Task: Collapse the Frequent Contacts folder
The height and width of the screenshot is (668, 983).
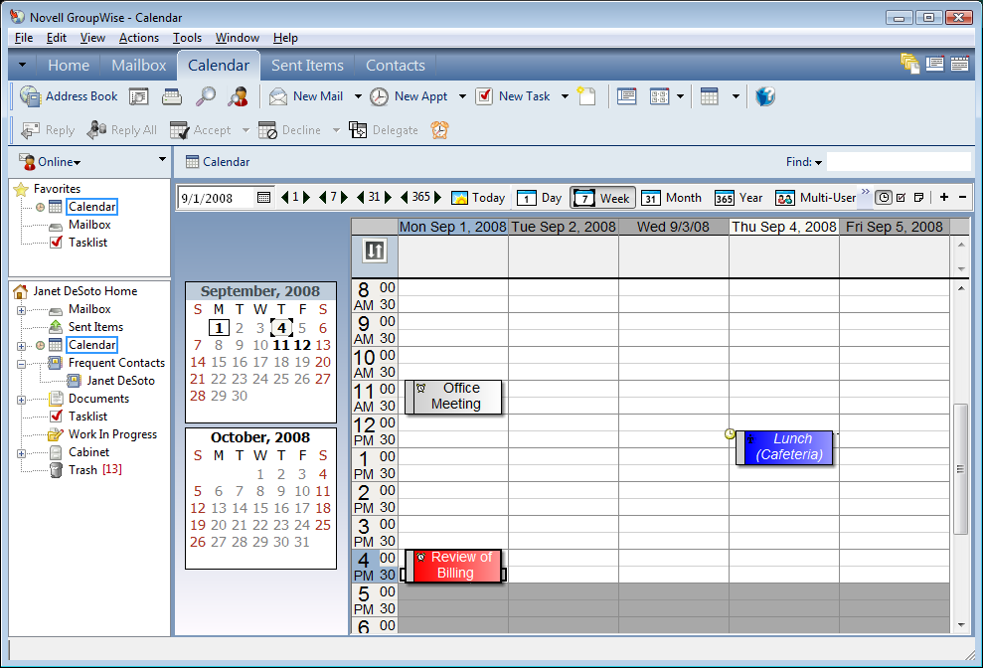Action: click(21, 364)
